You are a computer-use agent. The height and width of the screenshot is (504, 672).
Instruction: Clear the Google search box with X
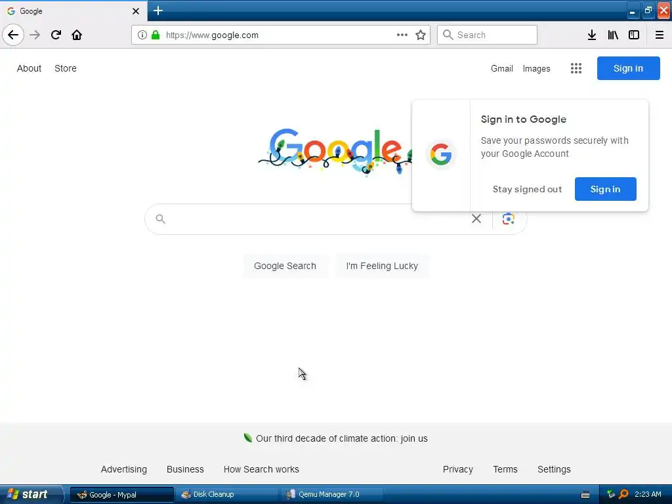(x=476, y=219)
